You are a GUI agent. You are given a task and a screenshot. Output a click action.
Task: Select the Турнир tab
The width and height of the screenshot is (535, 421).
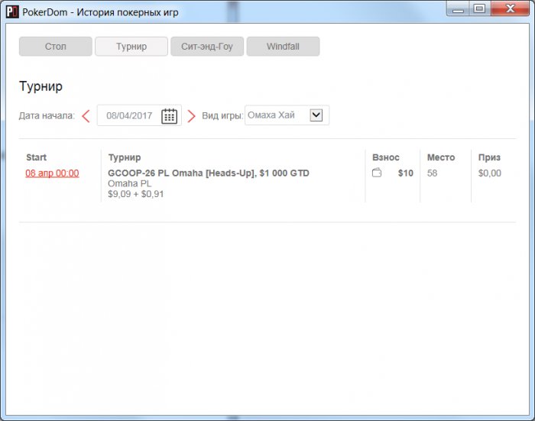pos(131,47)
